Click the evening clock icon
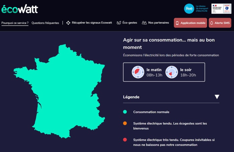The image size is (234, 152). [x=172, y=72]
